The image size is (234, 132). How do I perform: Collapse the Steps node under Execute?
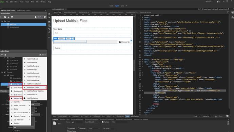tap(5, 75)
